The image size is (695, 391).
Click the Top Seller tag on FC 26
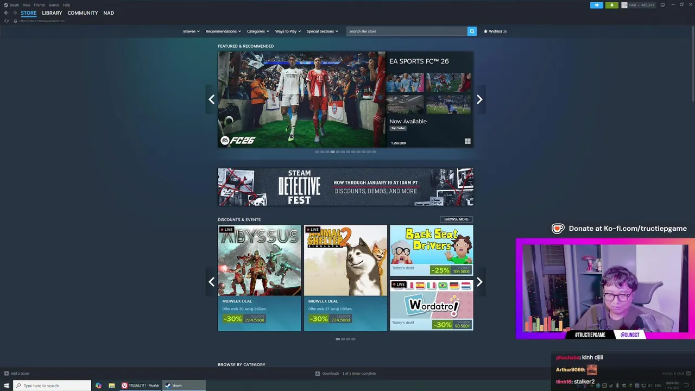click(x=398, y=128)
